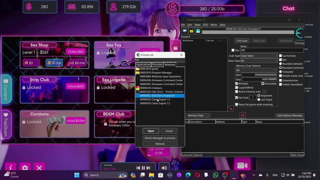Select Rounded (default) radio button
Viewport: 320px width, 180px height.
click(x=280, y=64)
